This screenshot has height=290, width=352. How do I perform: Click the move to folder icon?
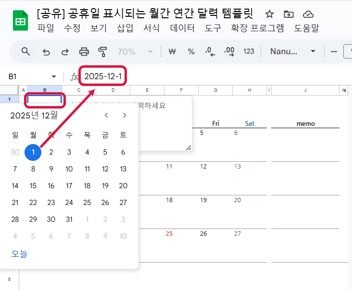point(289,14)
